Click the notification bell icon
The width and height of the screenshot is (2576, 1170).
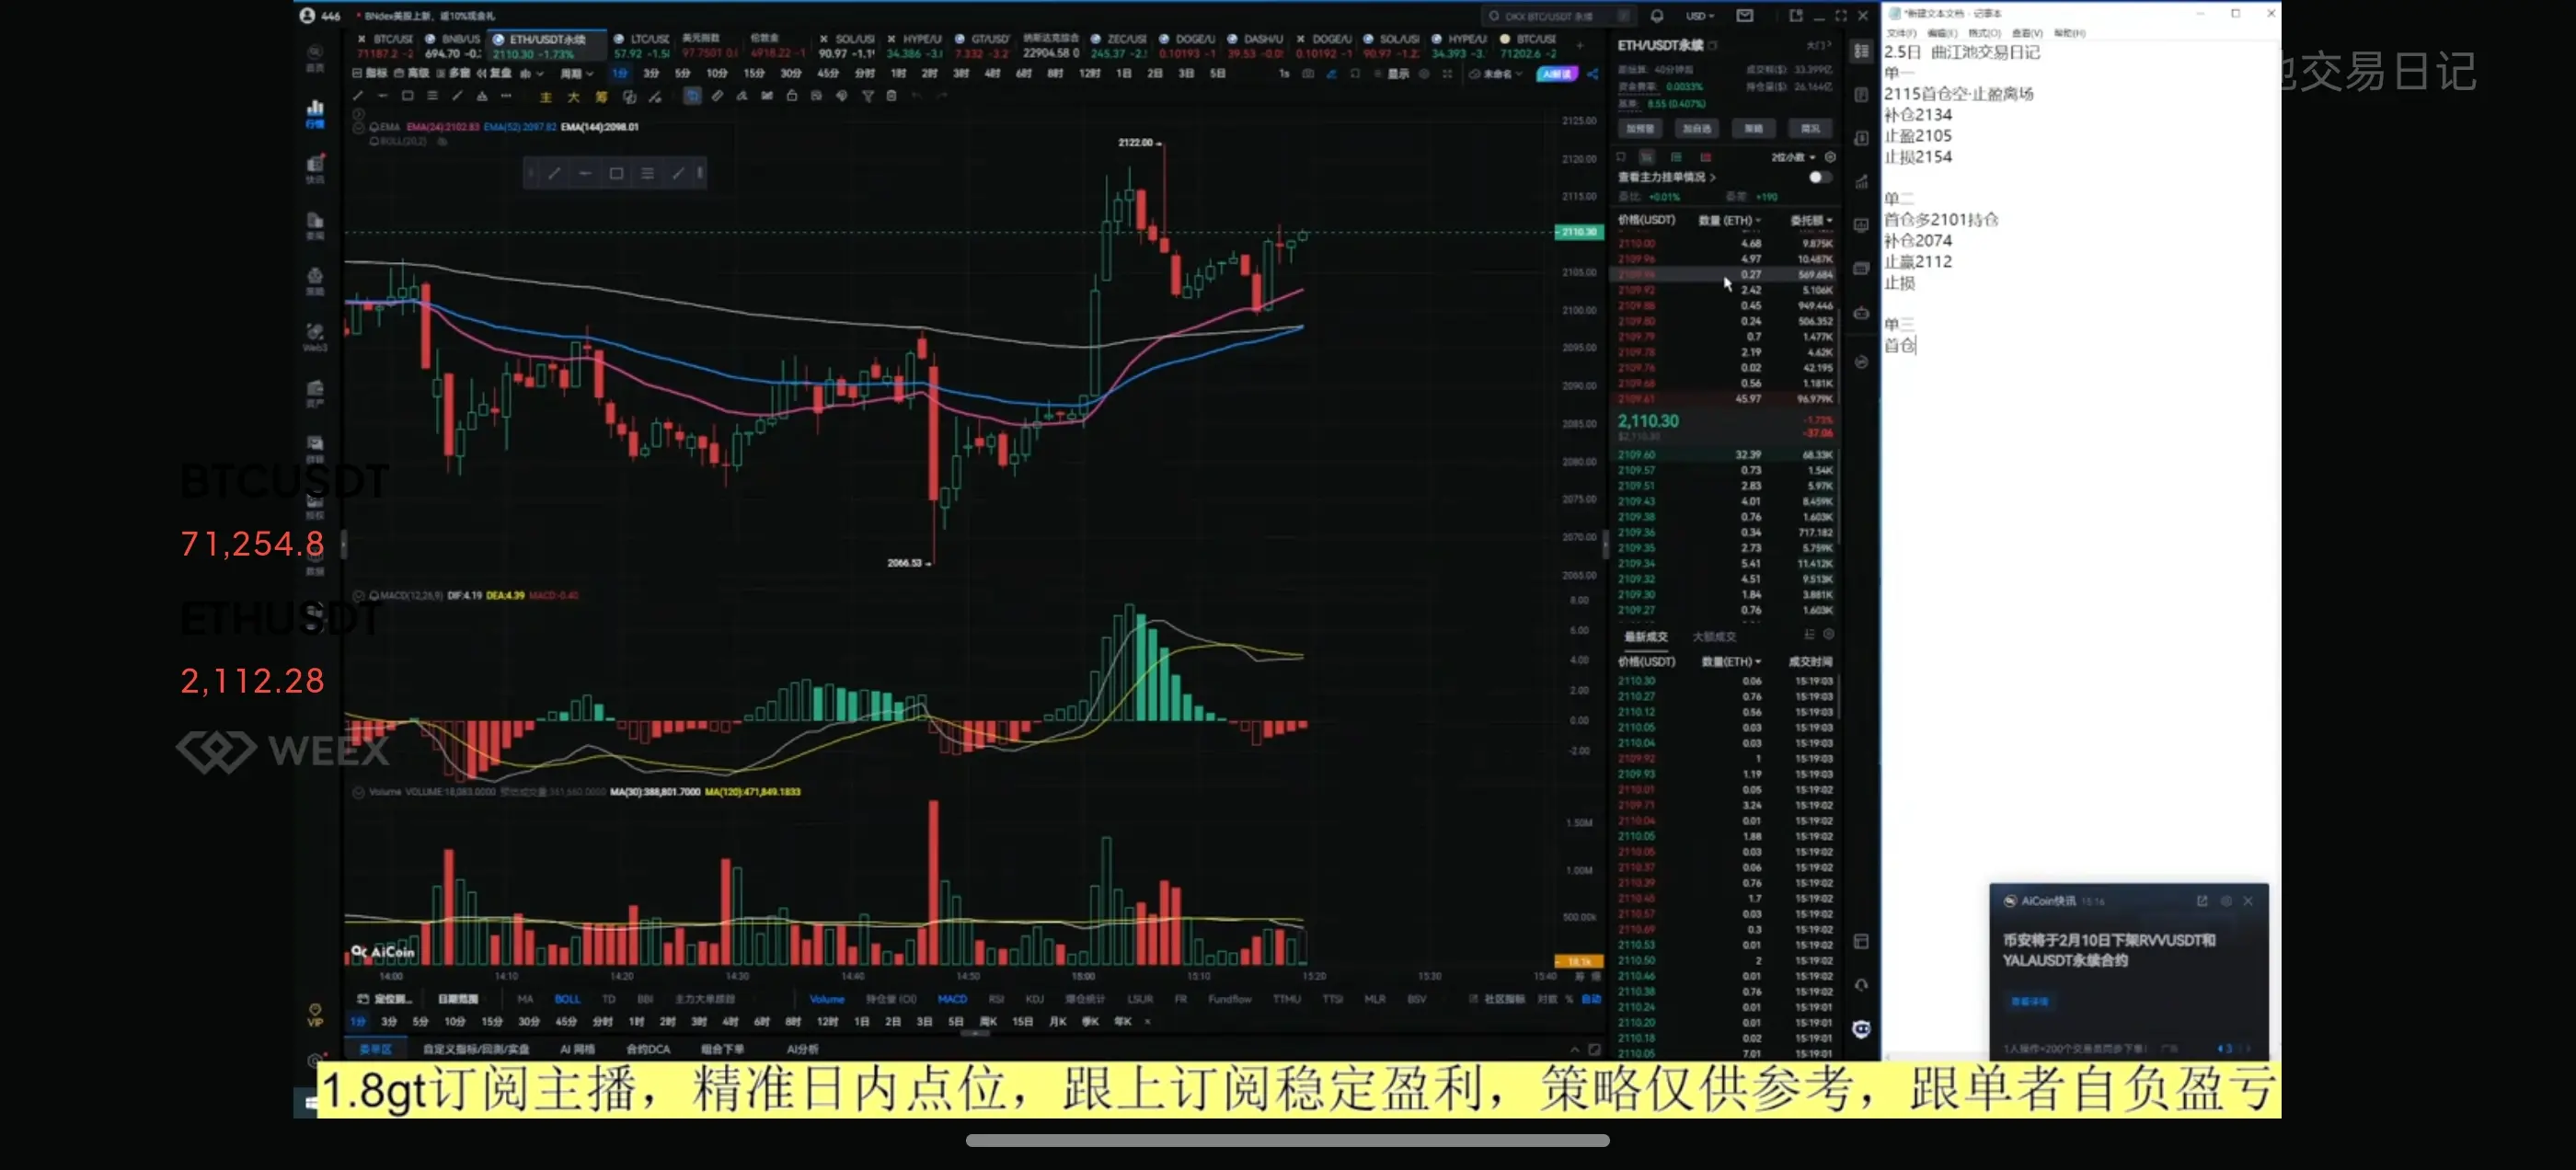[x=1657, y=16]
